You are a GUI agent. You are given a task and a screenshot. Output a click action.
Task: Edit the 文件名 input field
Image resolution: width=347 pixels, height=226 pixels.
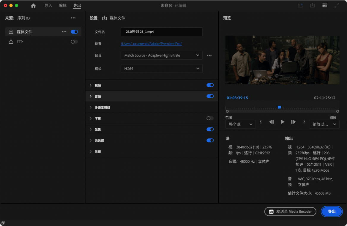162,31
